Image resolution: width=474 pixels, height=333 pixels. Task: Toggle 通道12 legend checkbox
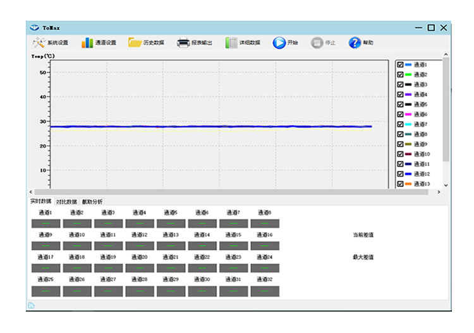(x=400, y=174)
